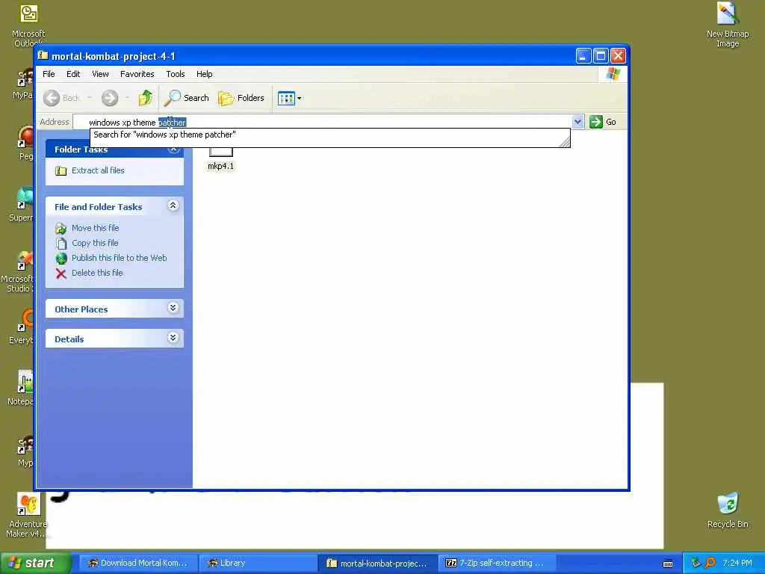The width and height of the screenshot is (765, 574).
Task: Switch to 7-Zip self-extracting taskbar button
Action: pyautogui.click(x=497, y=564)
